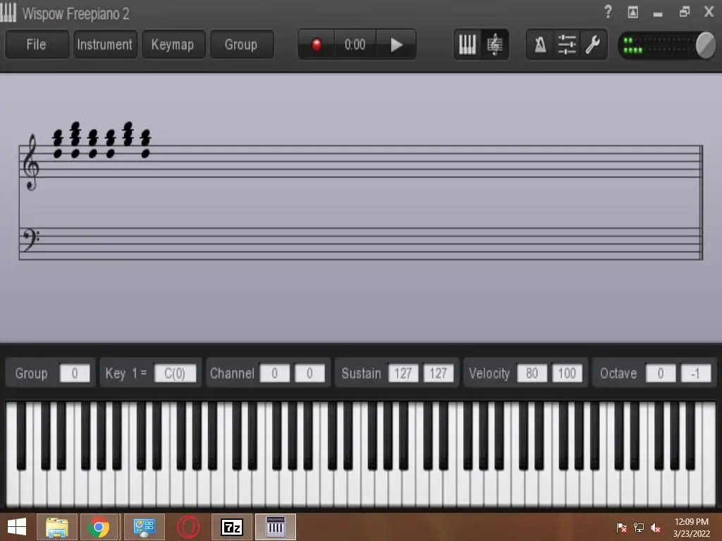The width and height of the screenshot is (722, 541).
Task: Click the bass clef symbol
Action: coord(30,240)
